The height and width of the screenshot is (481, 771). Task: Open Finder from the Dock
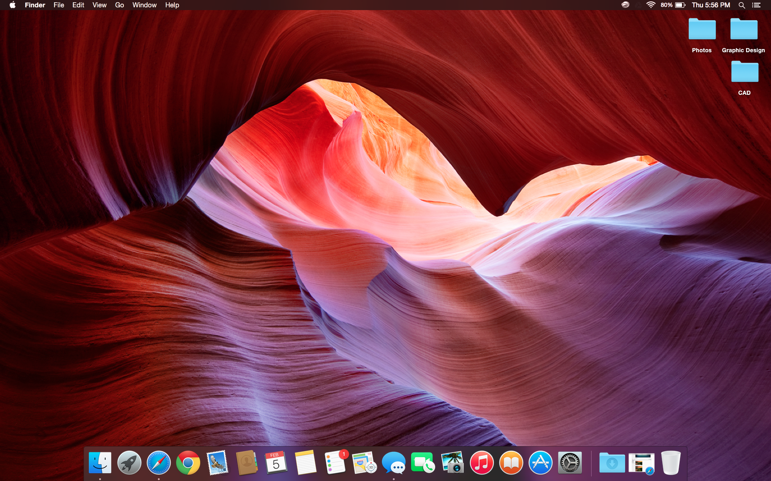click(x=100, y=463)
